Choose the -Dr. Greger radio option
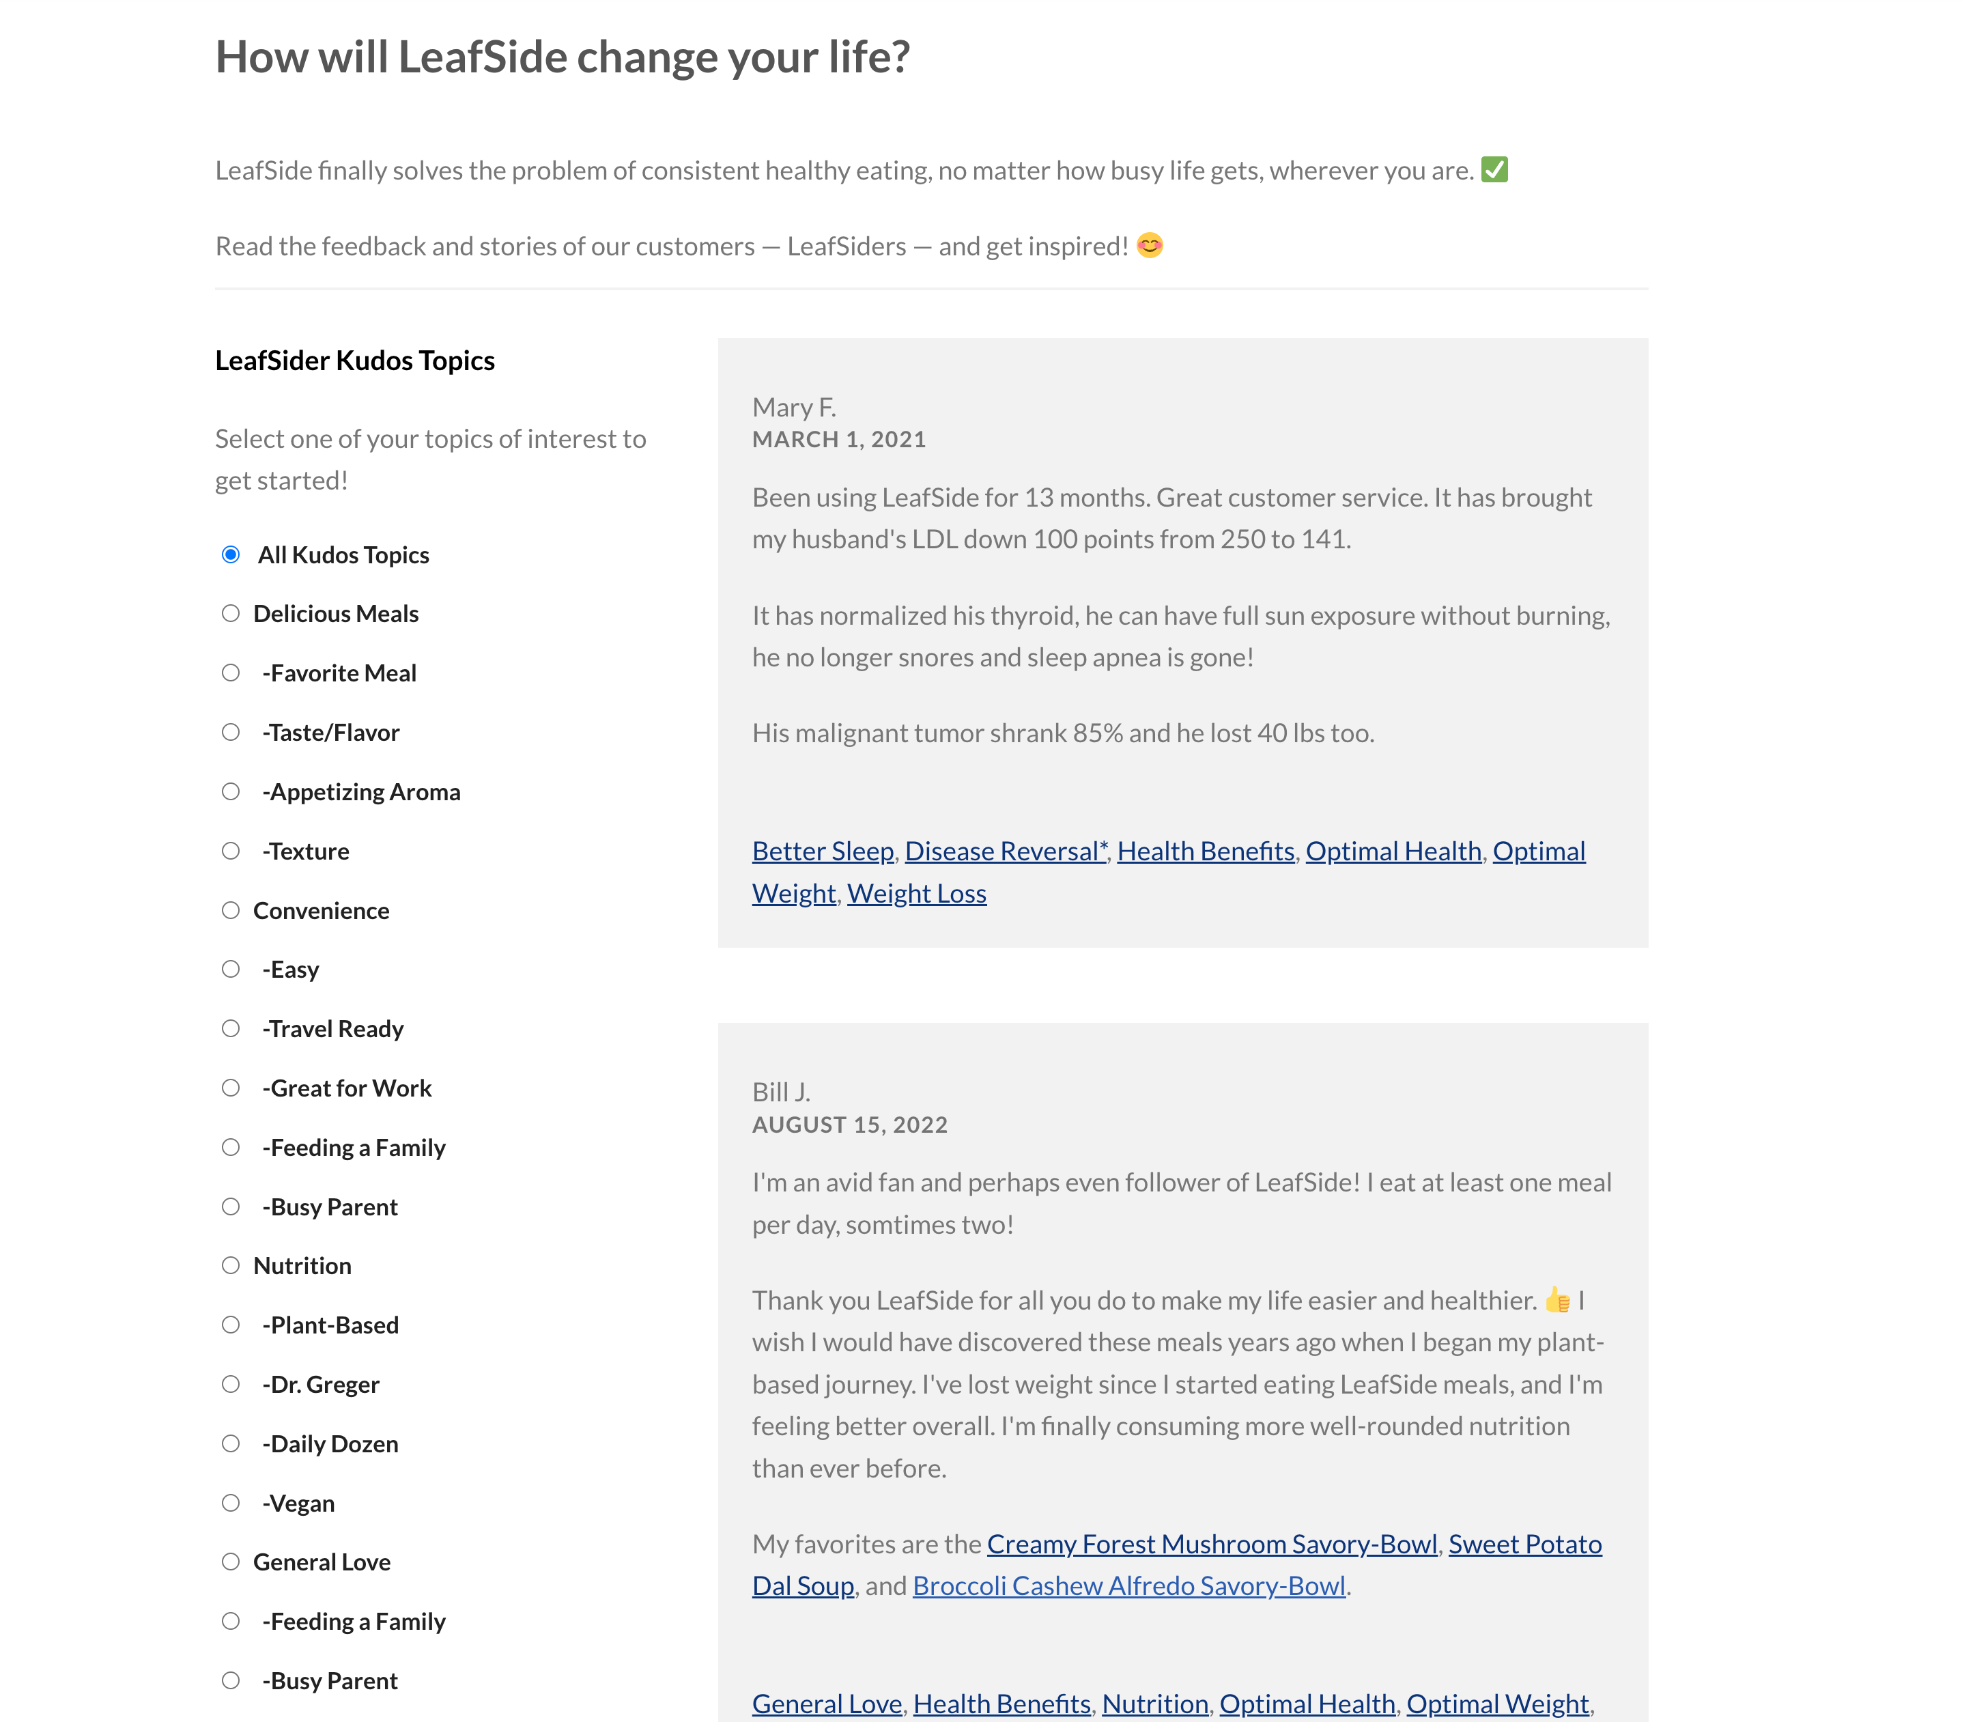 (x=230, y=1384)
